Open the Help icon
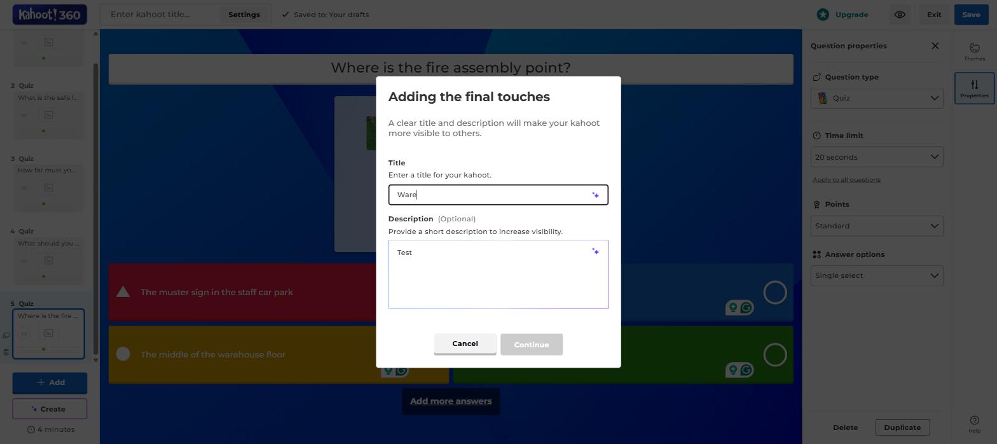 pos(974,424)
